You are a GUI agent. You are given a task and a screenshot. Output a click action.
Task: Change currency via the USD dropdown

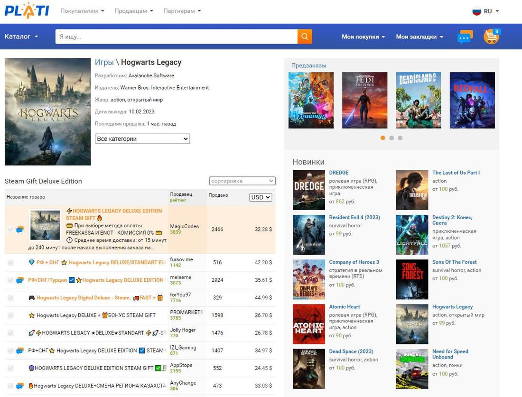click(261, 197)
